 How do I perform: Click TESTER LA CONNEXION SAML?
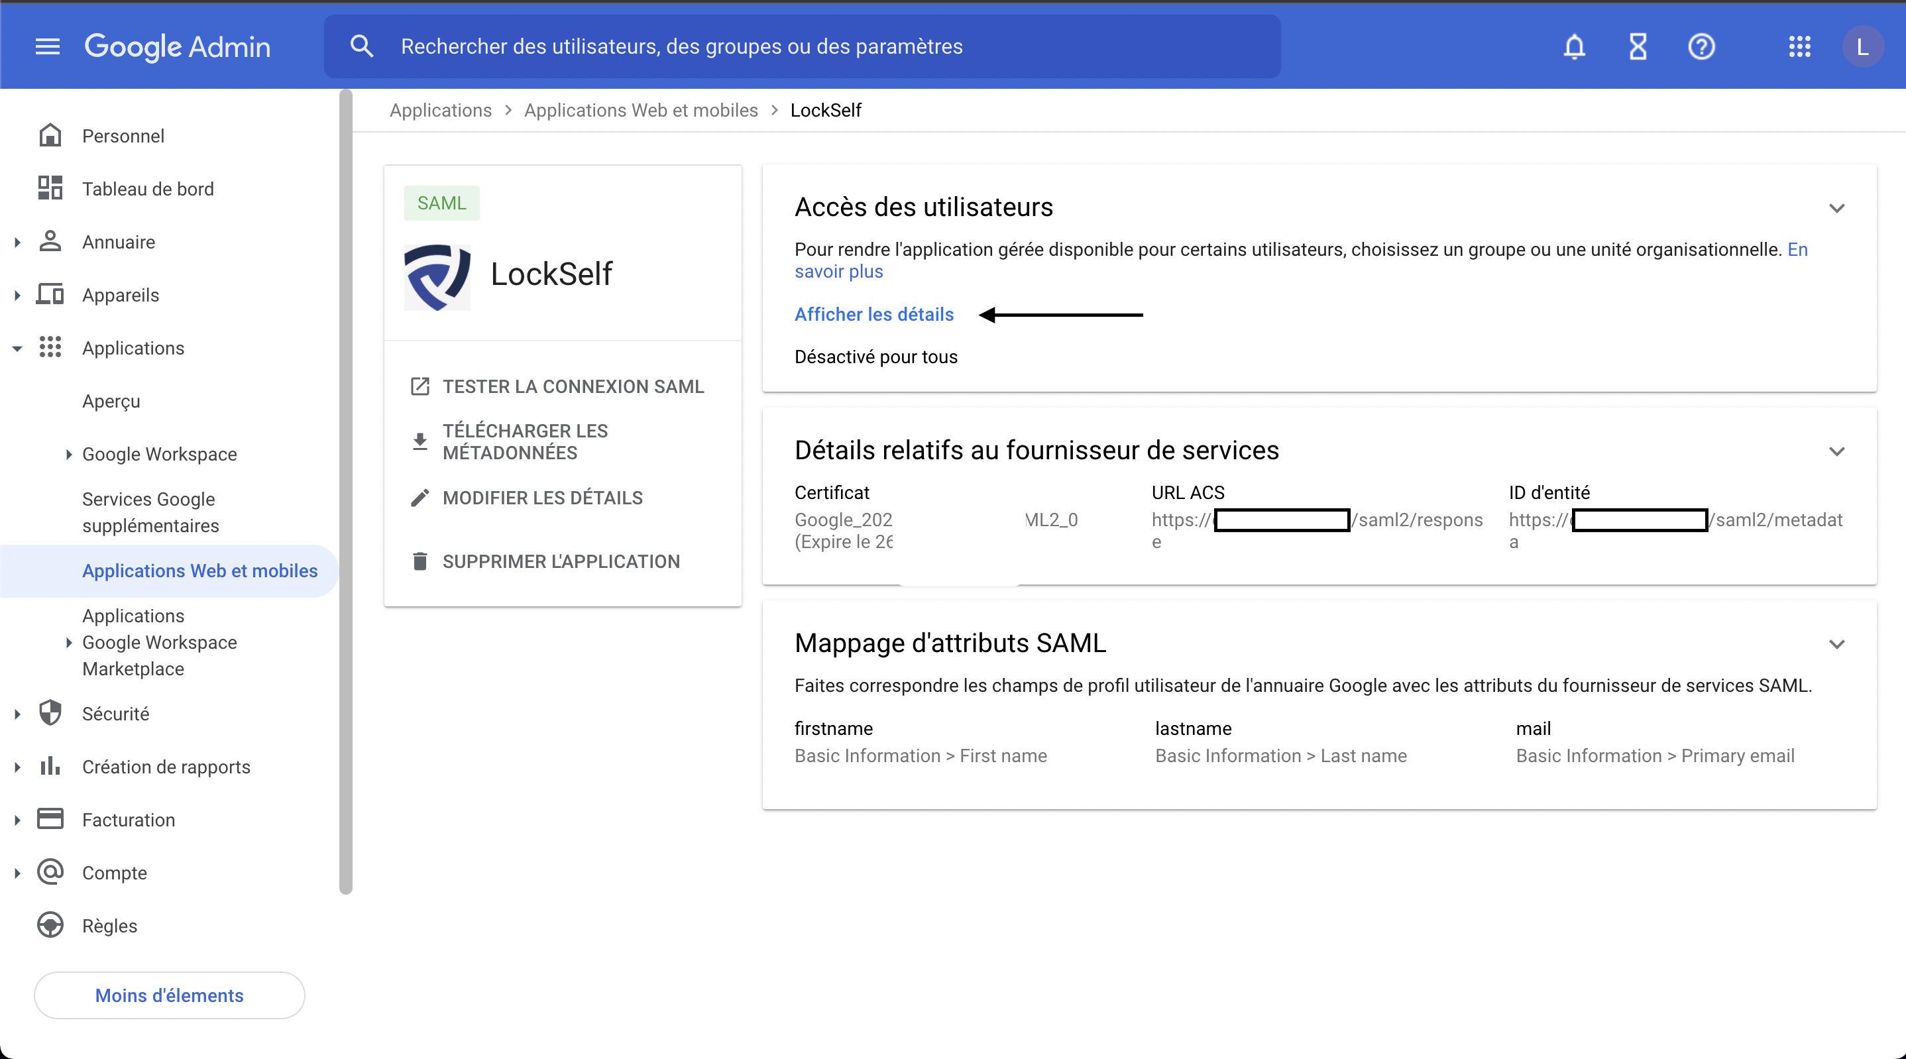click(573, 386)
